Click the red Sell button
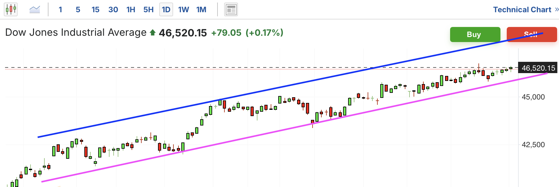Viewport: 559px width, 187px height. tap(532, 35)
